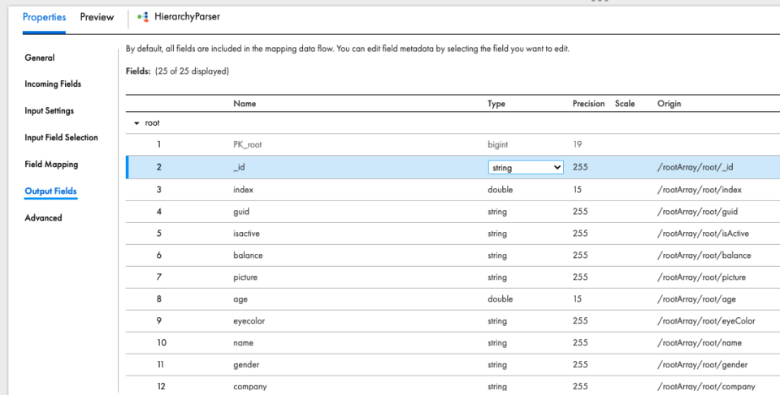Click origin /rootArray/root/name
Image resolution: width=780 pixels, height=395 pixels.
700,343
